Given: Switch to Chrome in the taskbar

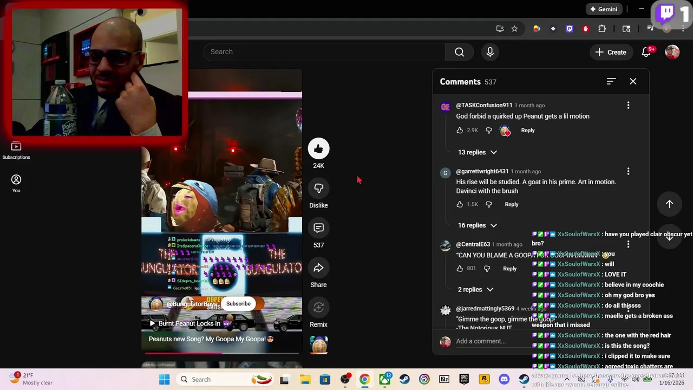Looking at the screenshot, I should coord(364,379).
